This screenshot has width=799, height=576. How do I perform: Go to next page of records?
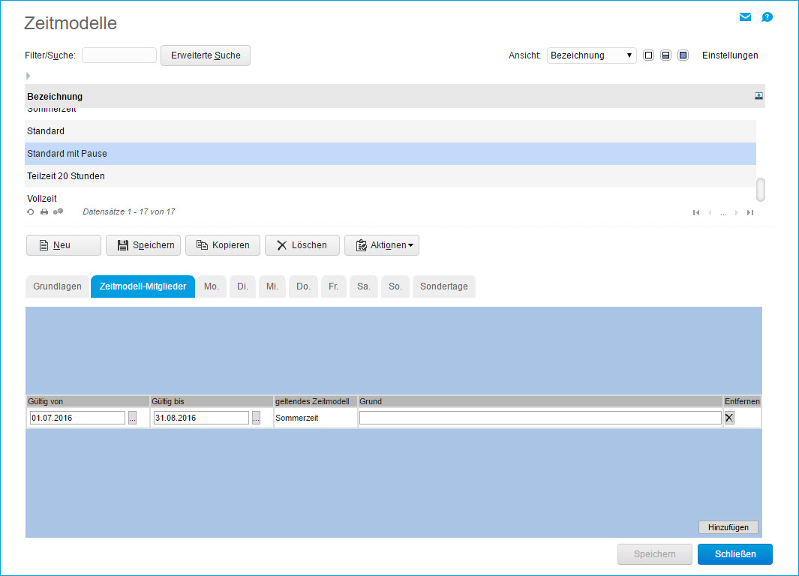click(x=736, y=212)
